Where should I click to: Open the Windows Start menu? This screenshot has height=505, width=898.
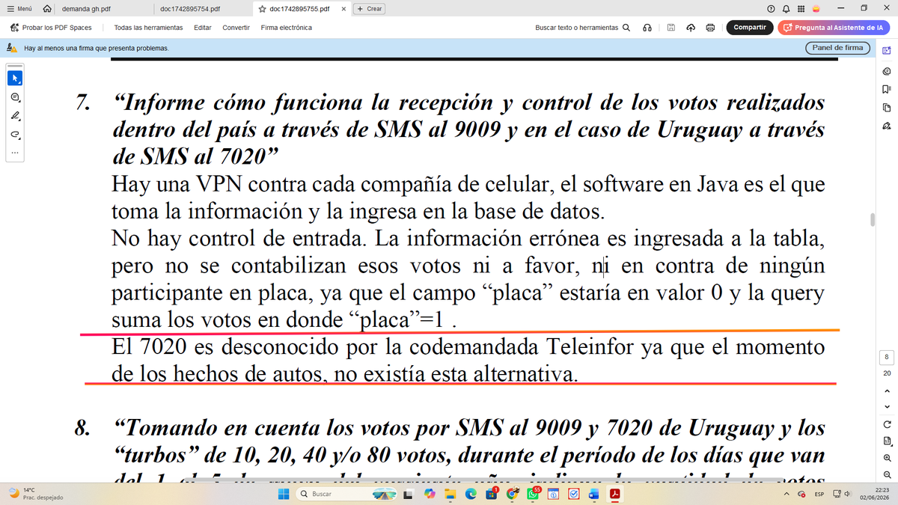point(284,494)
